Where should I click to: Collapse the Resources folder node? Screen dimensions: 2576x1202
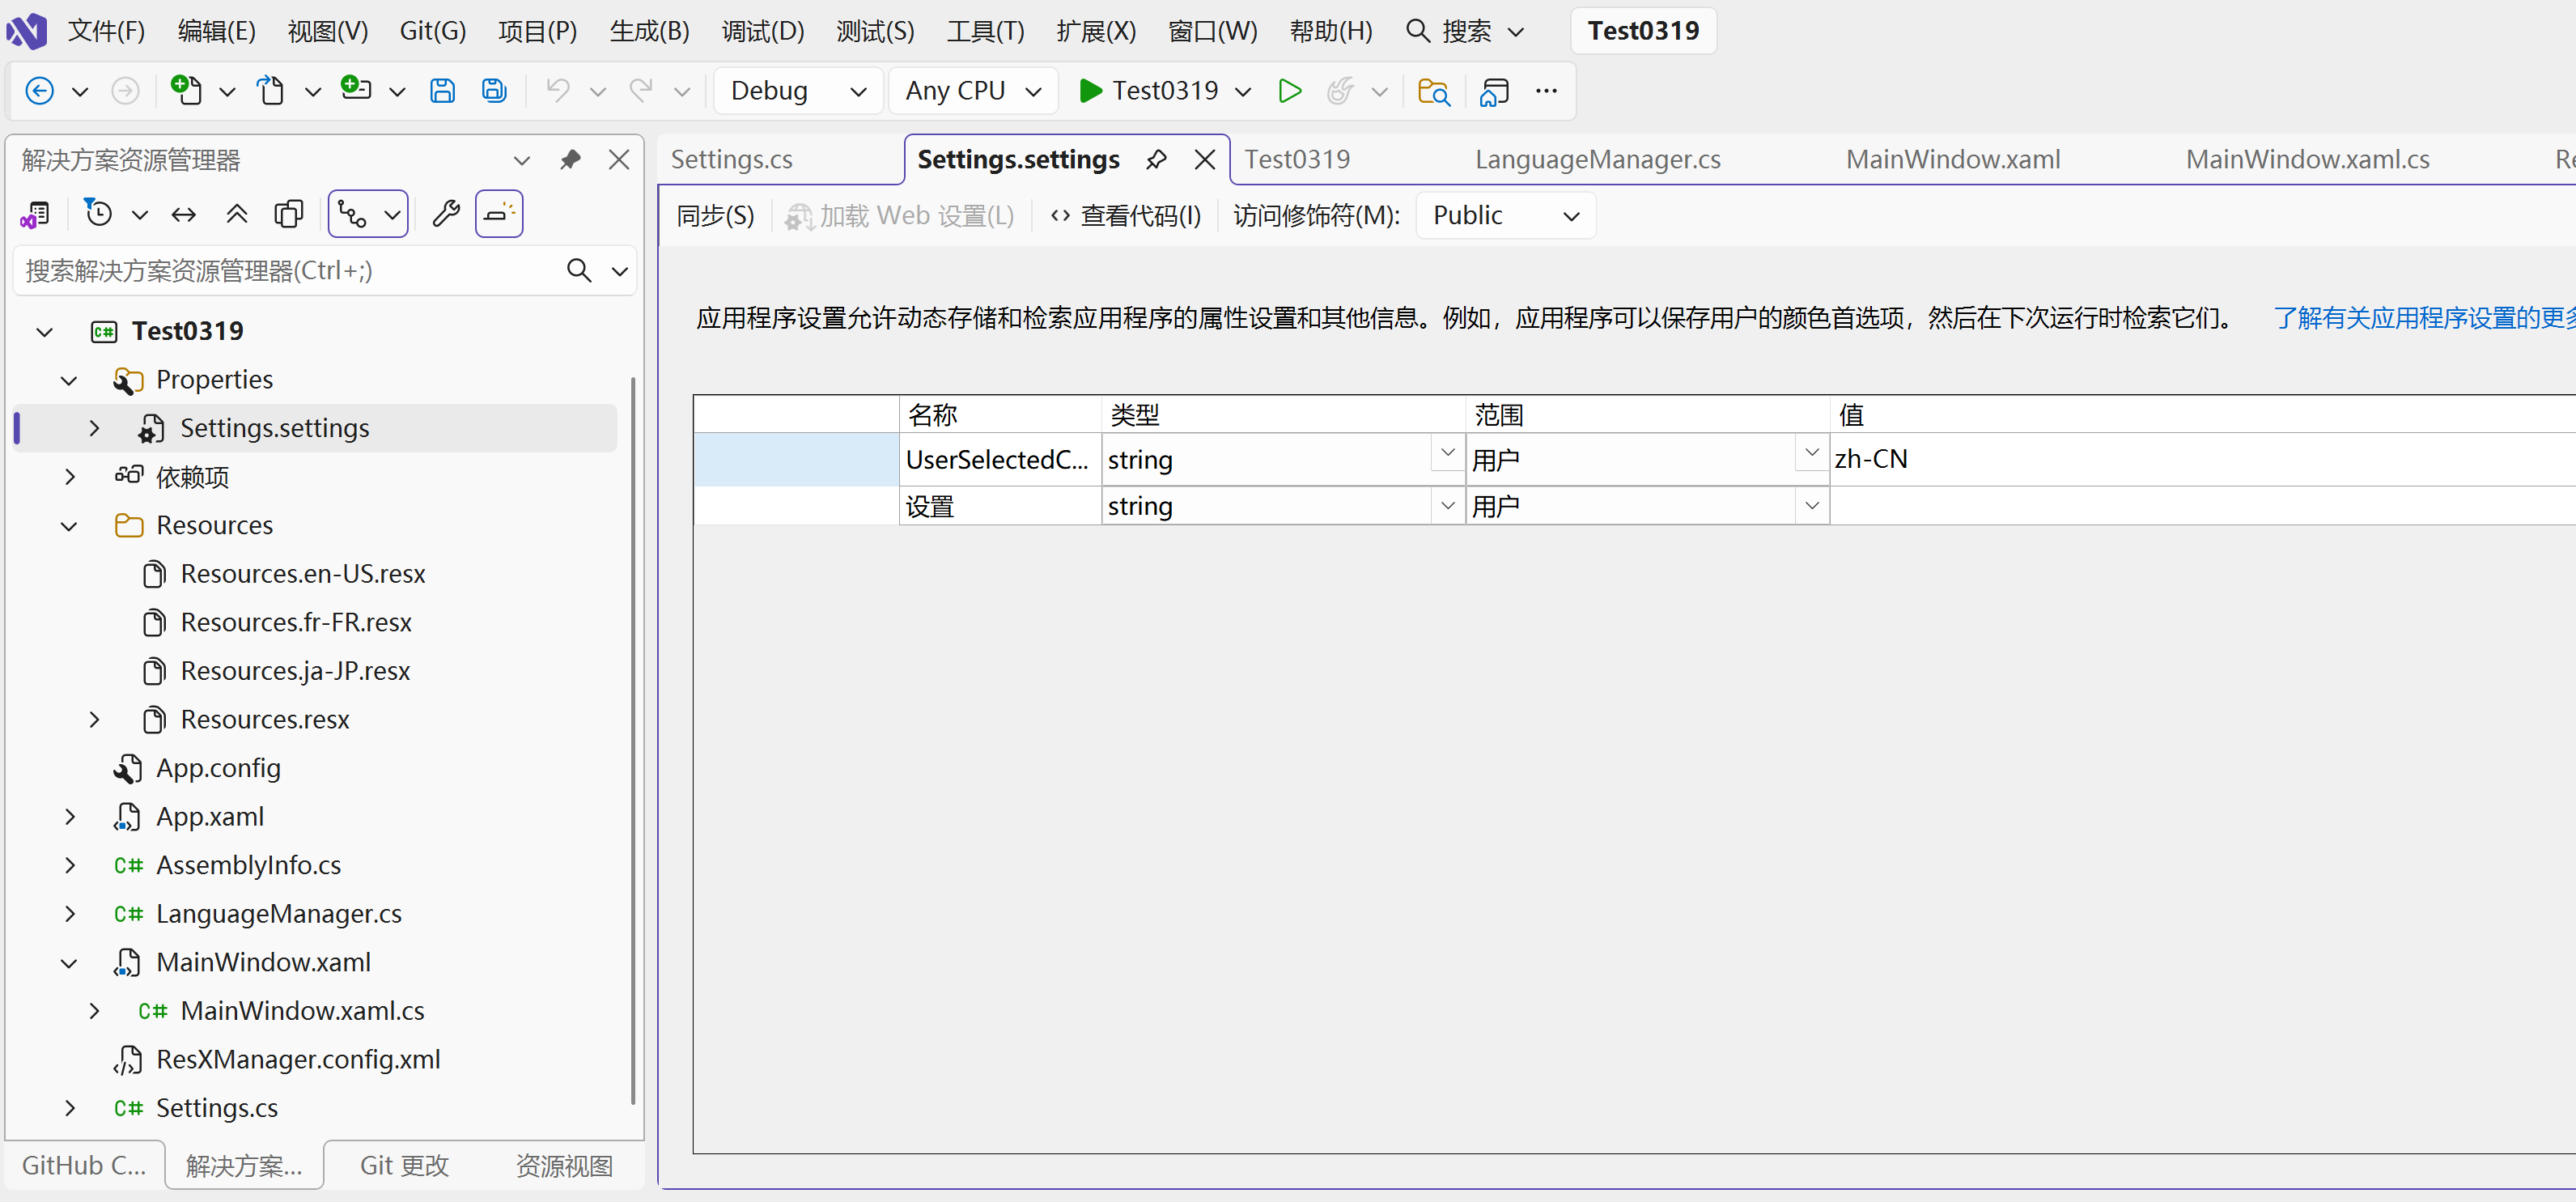(x=69, y=526)
